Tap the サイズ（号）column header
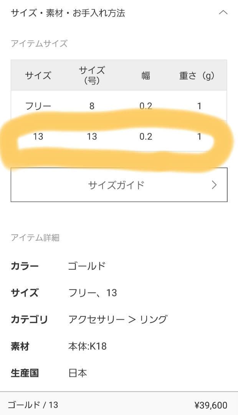 pos(92,75)
